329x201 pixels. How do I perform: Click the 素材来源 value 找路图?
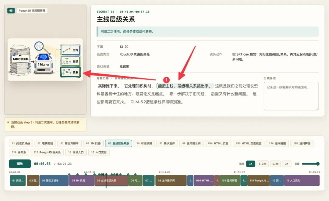pos(124,66)
